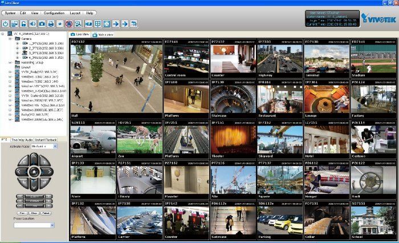Screen dimensions: 399x243
Task: Click the full screen toolbar icon
Action: coord(107,24)
